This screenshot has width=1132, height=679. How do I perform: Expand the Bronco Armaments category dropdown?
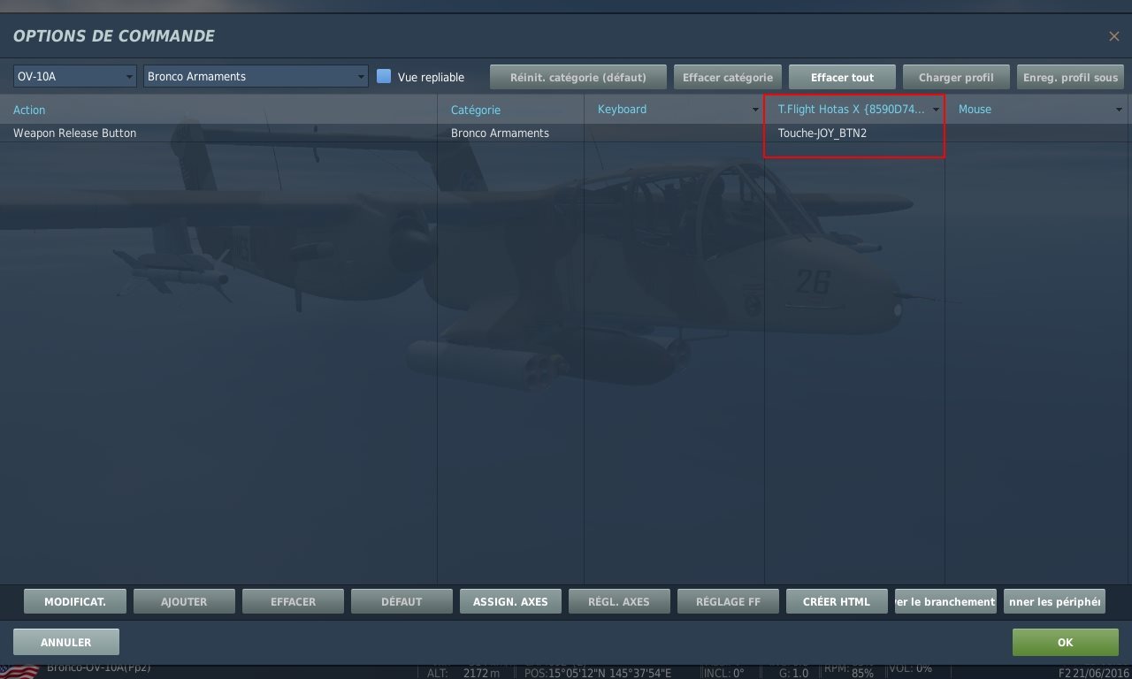point(256,76)
